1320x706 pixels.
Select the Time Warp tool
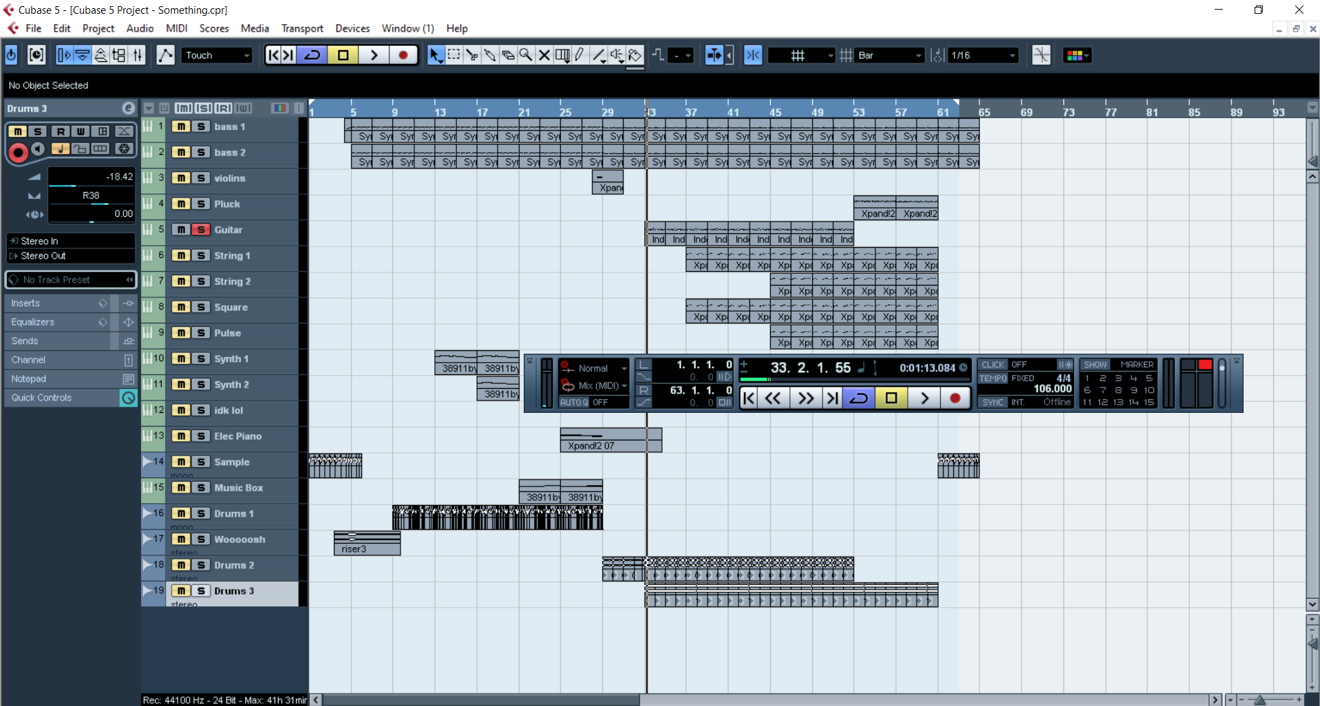(562, 55)
